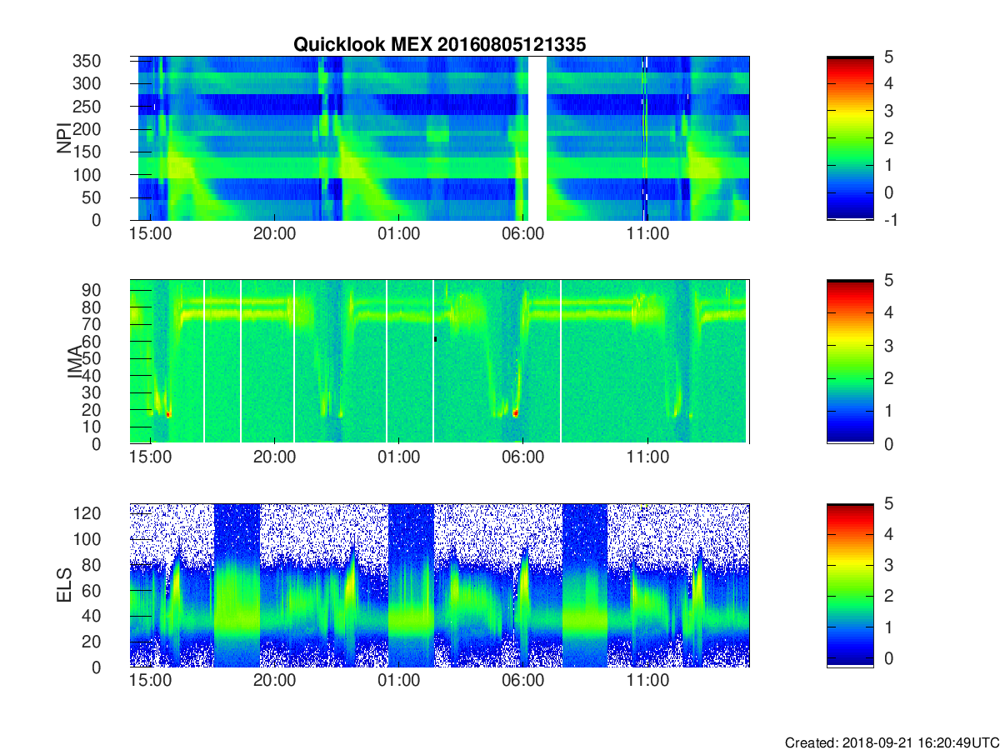Open the NPI spectrogram panel
Viewport: 1000px width, 750px height.
click(x=440, y=138)
